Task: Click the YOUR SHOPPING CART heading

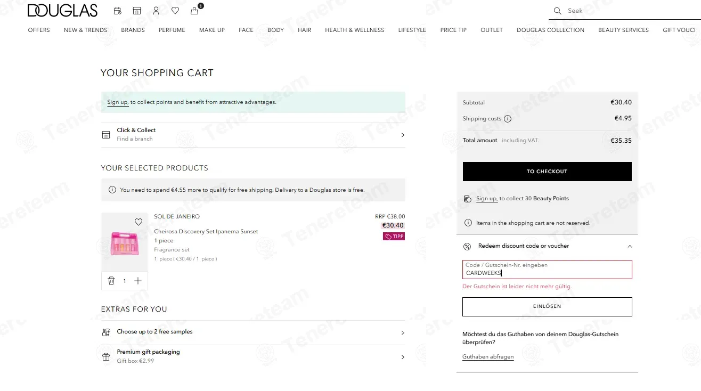Action: click(x=157, y=73)
